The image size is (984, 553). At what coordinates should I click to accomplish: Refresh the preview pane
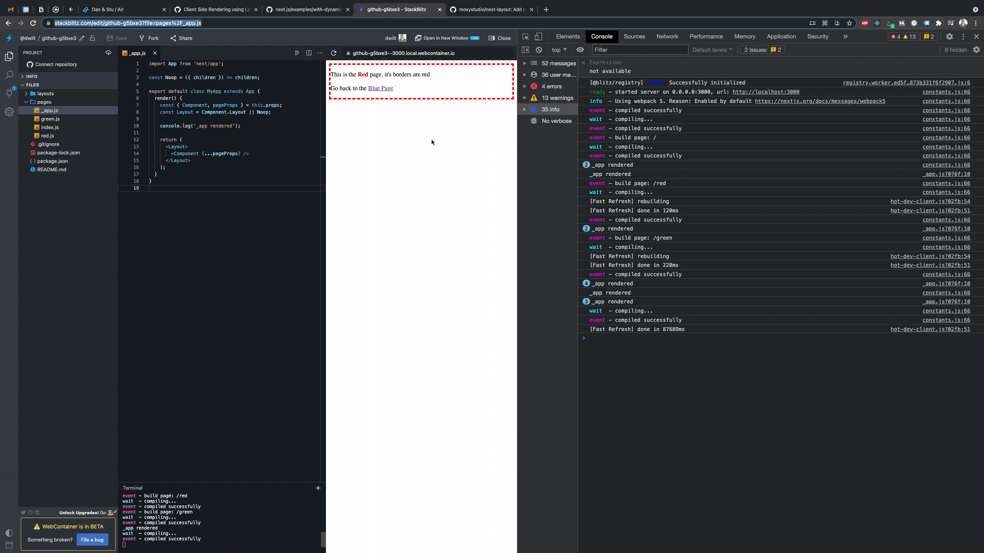pyautogui.click(x=334, y=53)
